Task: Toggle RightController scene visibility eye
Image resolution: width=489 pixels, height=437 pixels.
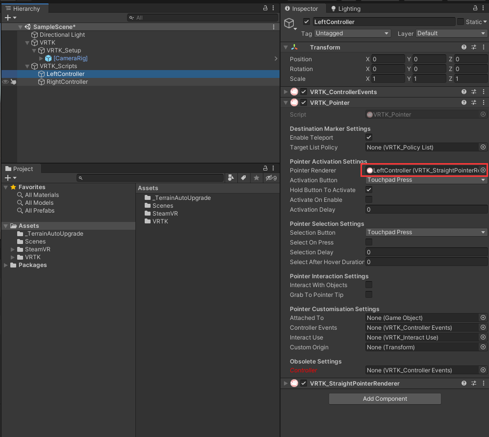Action: [x=5, y=82]
